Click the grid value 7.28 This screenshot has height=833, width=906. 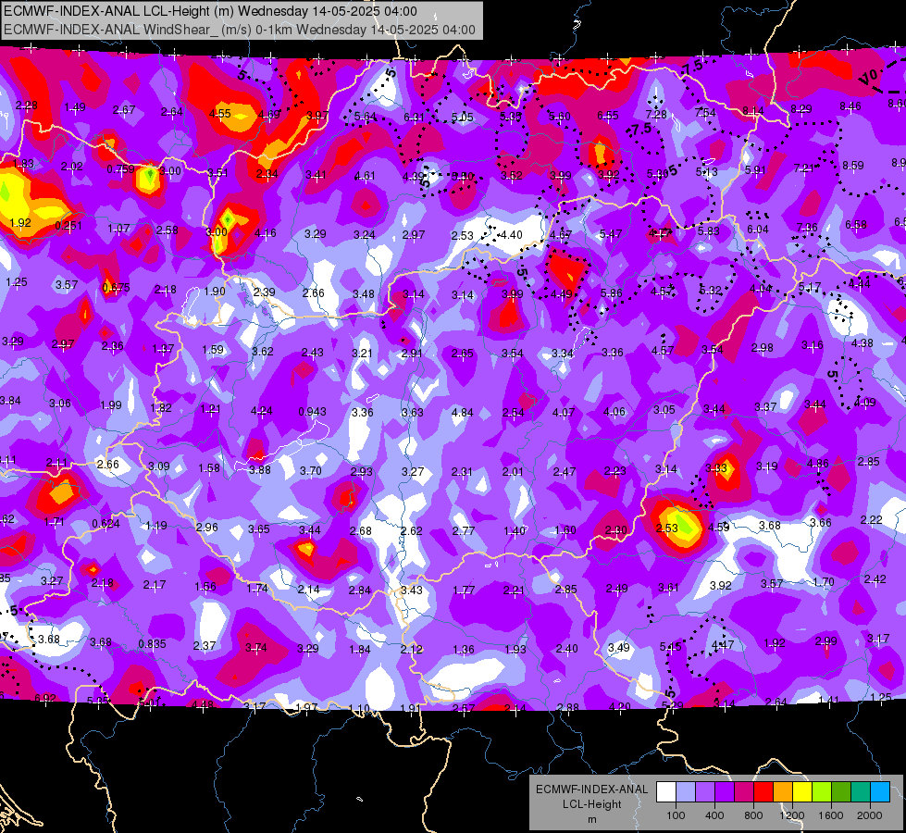coord(656,115)
